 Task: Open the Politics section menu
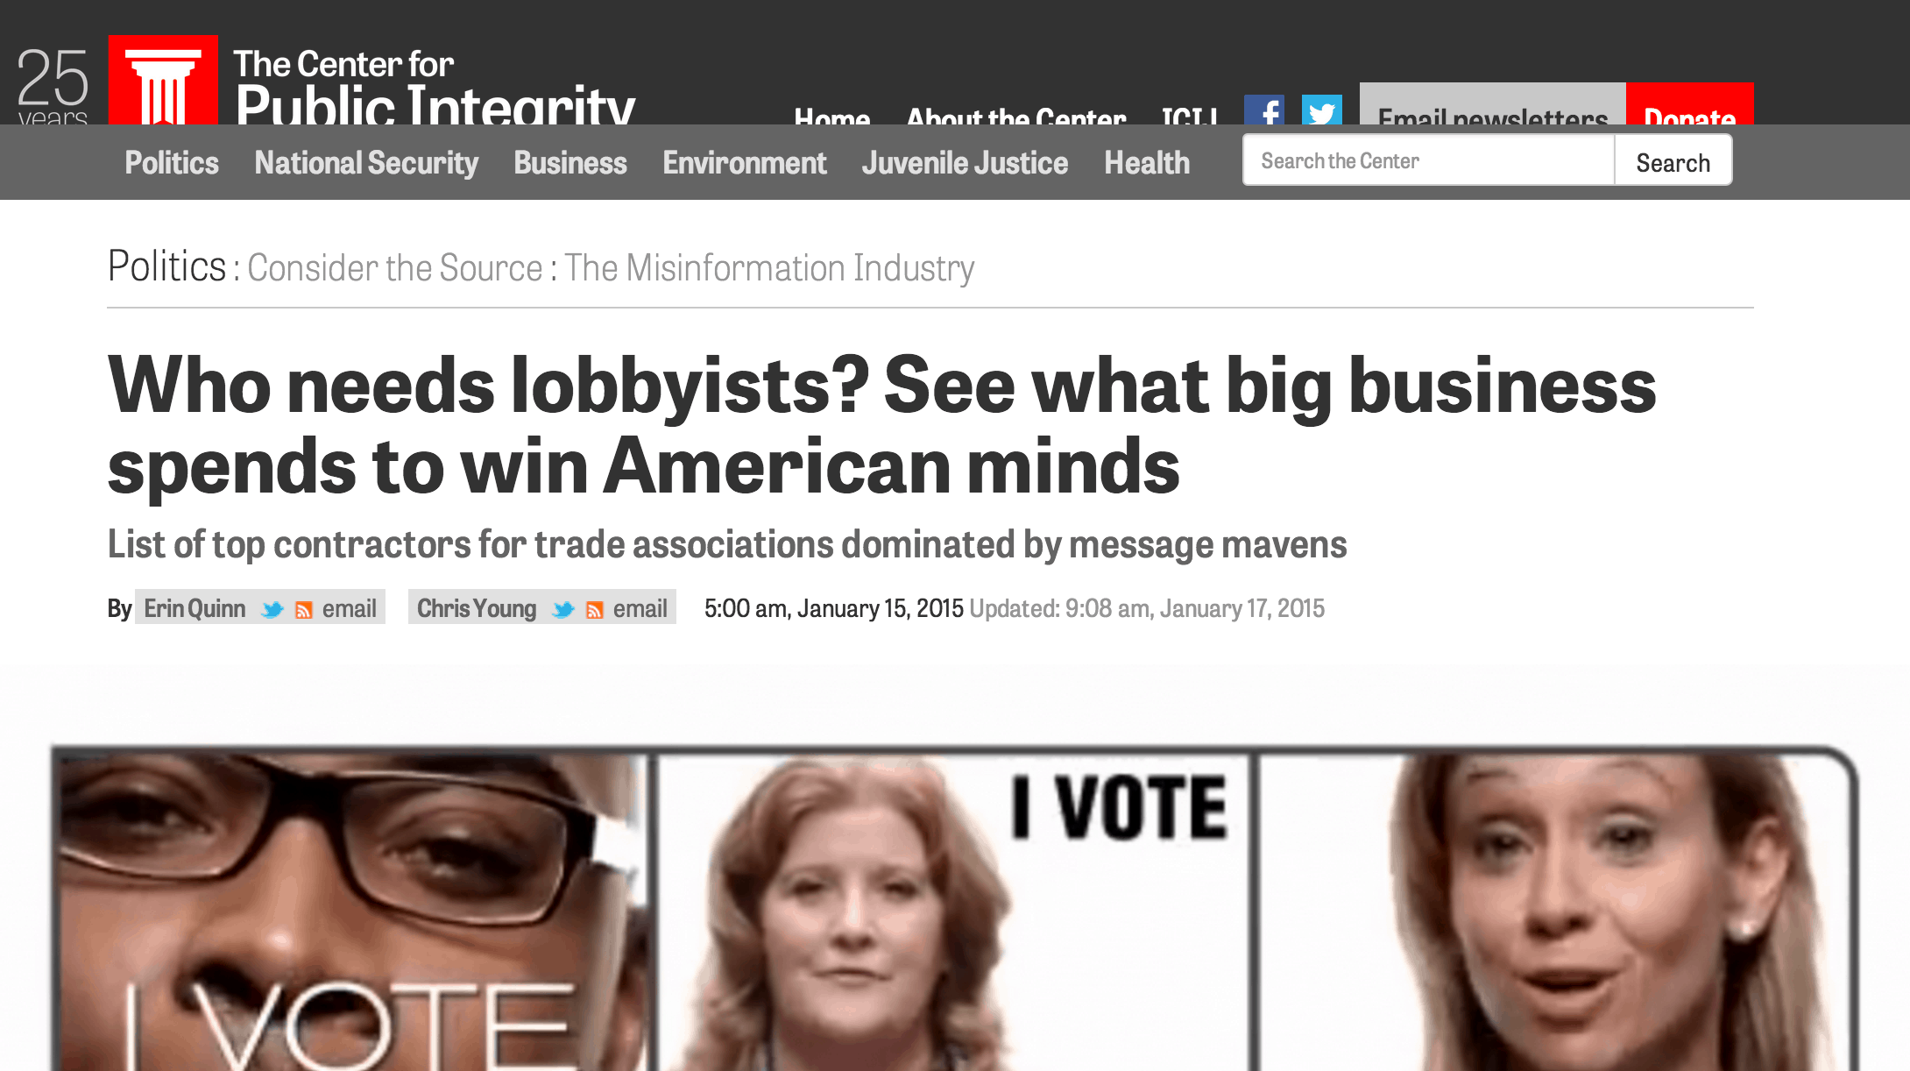point(172,163)
